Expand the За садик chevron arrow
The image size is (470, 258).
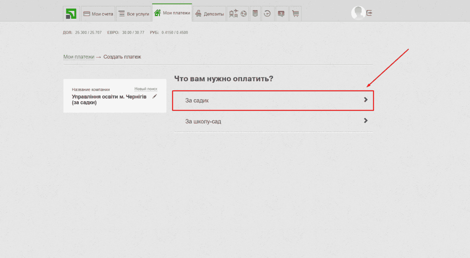pos(365,100)
